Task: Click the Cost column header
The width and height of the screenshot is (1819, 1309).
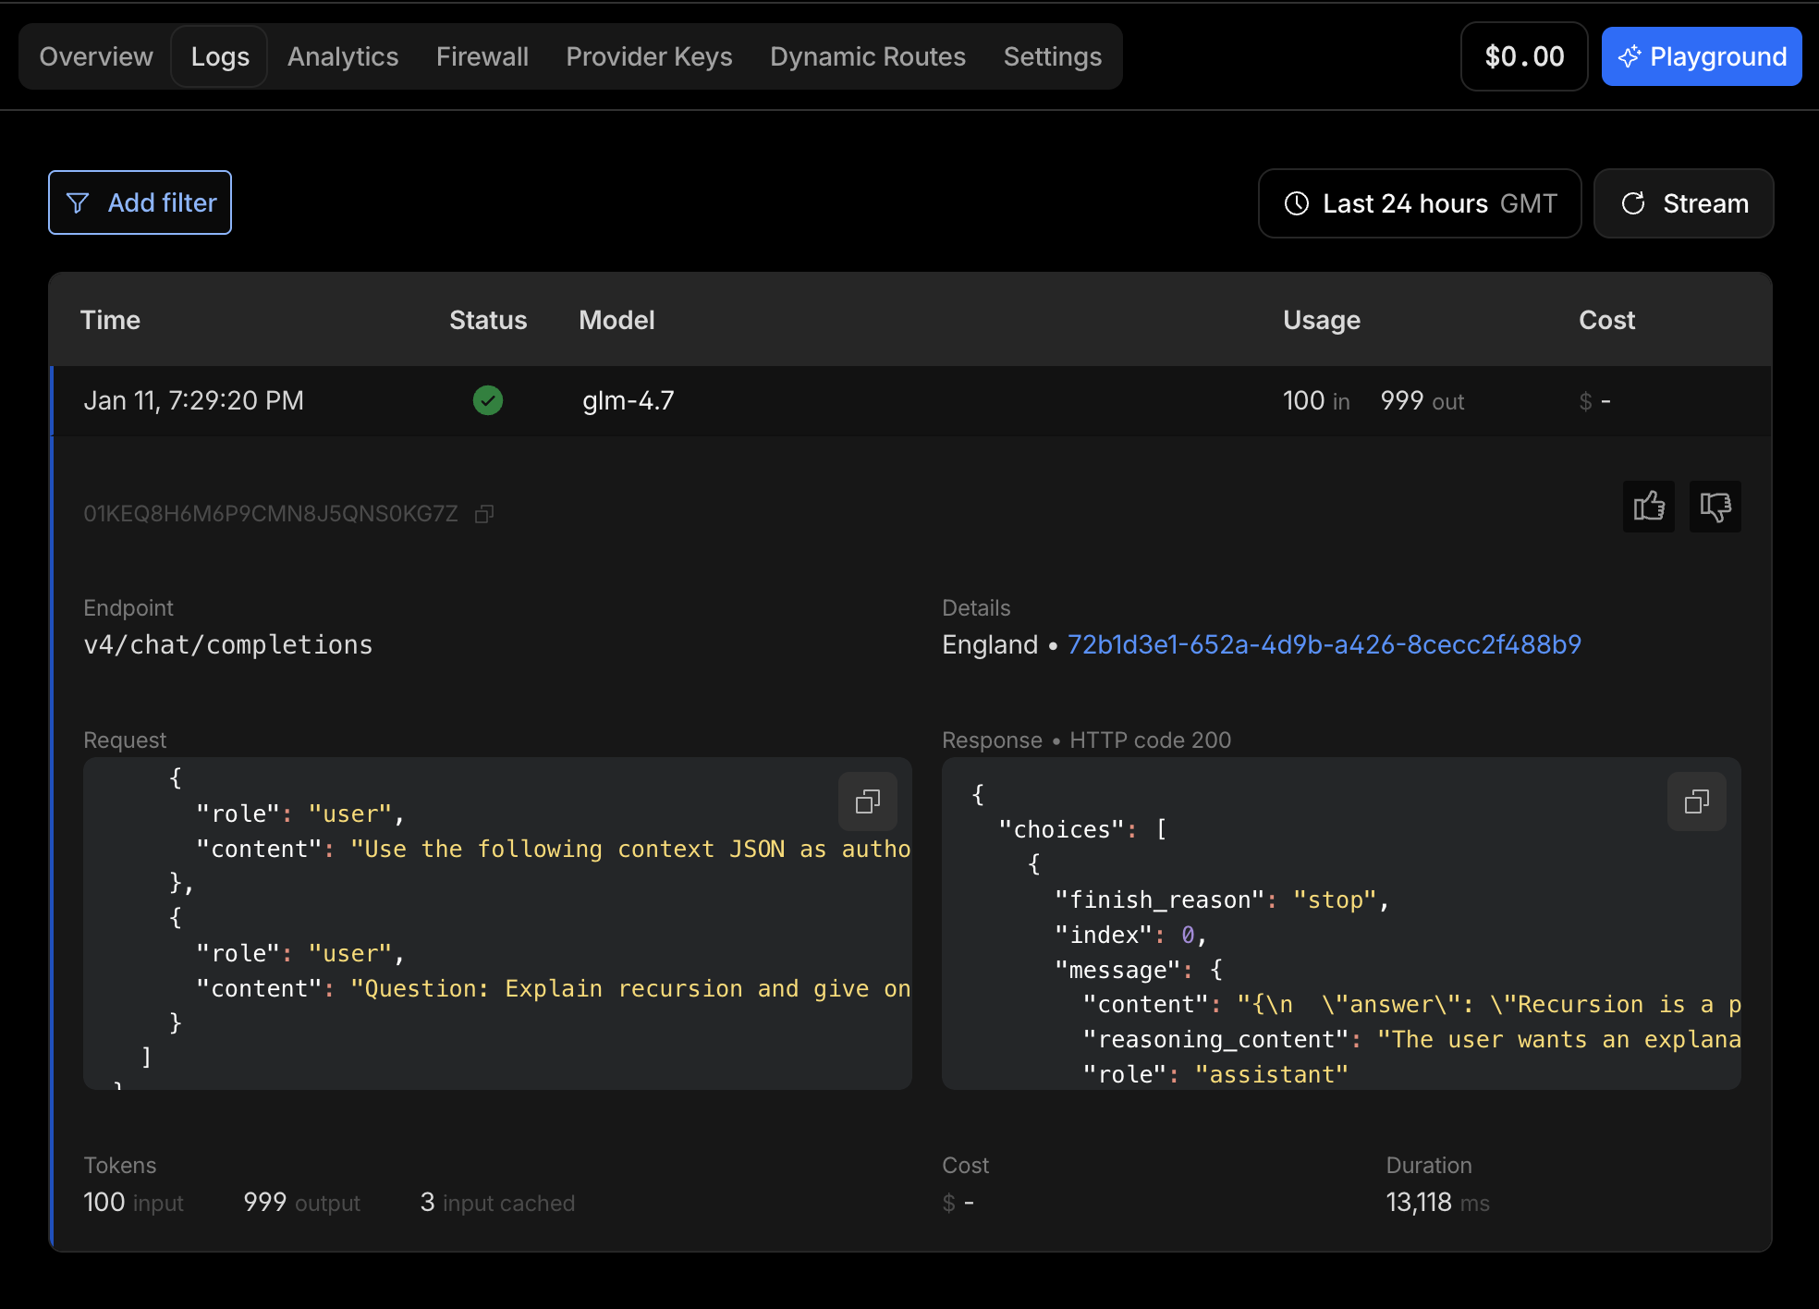Action: pyautogui.click(x=1606, y=320)
